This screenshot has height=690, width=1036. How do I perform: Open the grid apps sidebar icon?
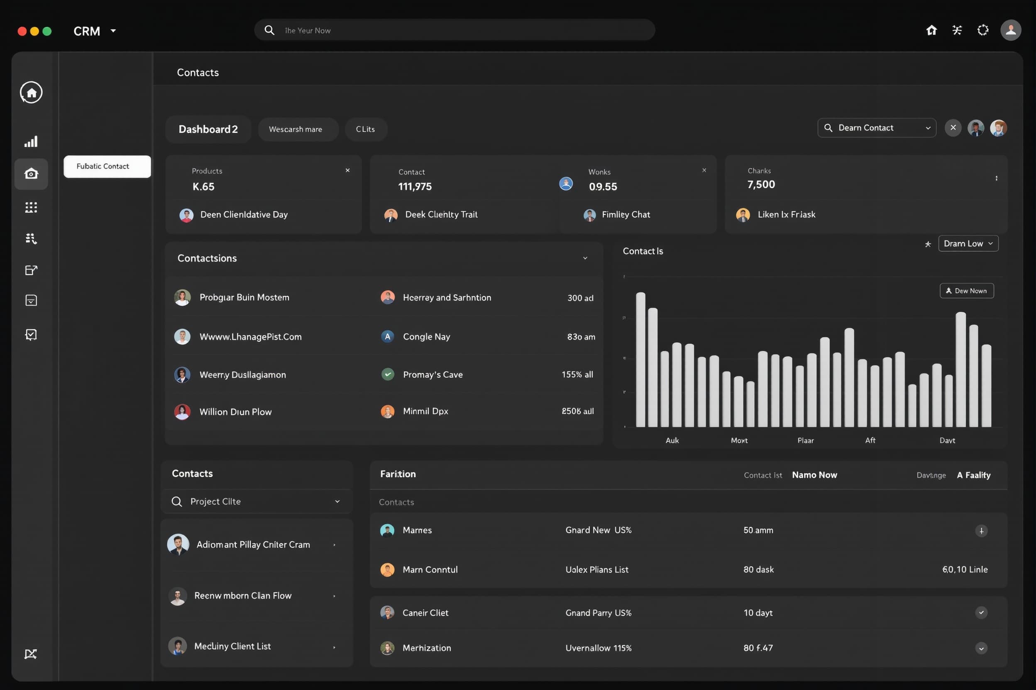[x=31, y=207]
